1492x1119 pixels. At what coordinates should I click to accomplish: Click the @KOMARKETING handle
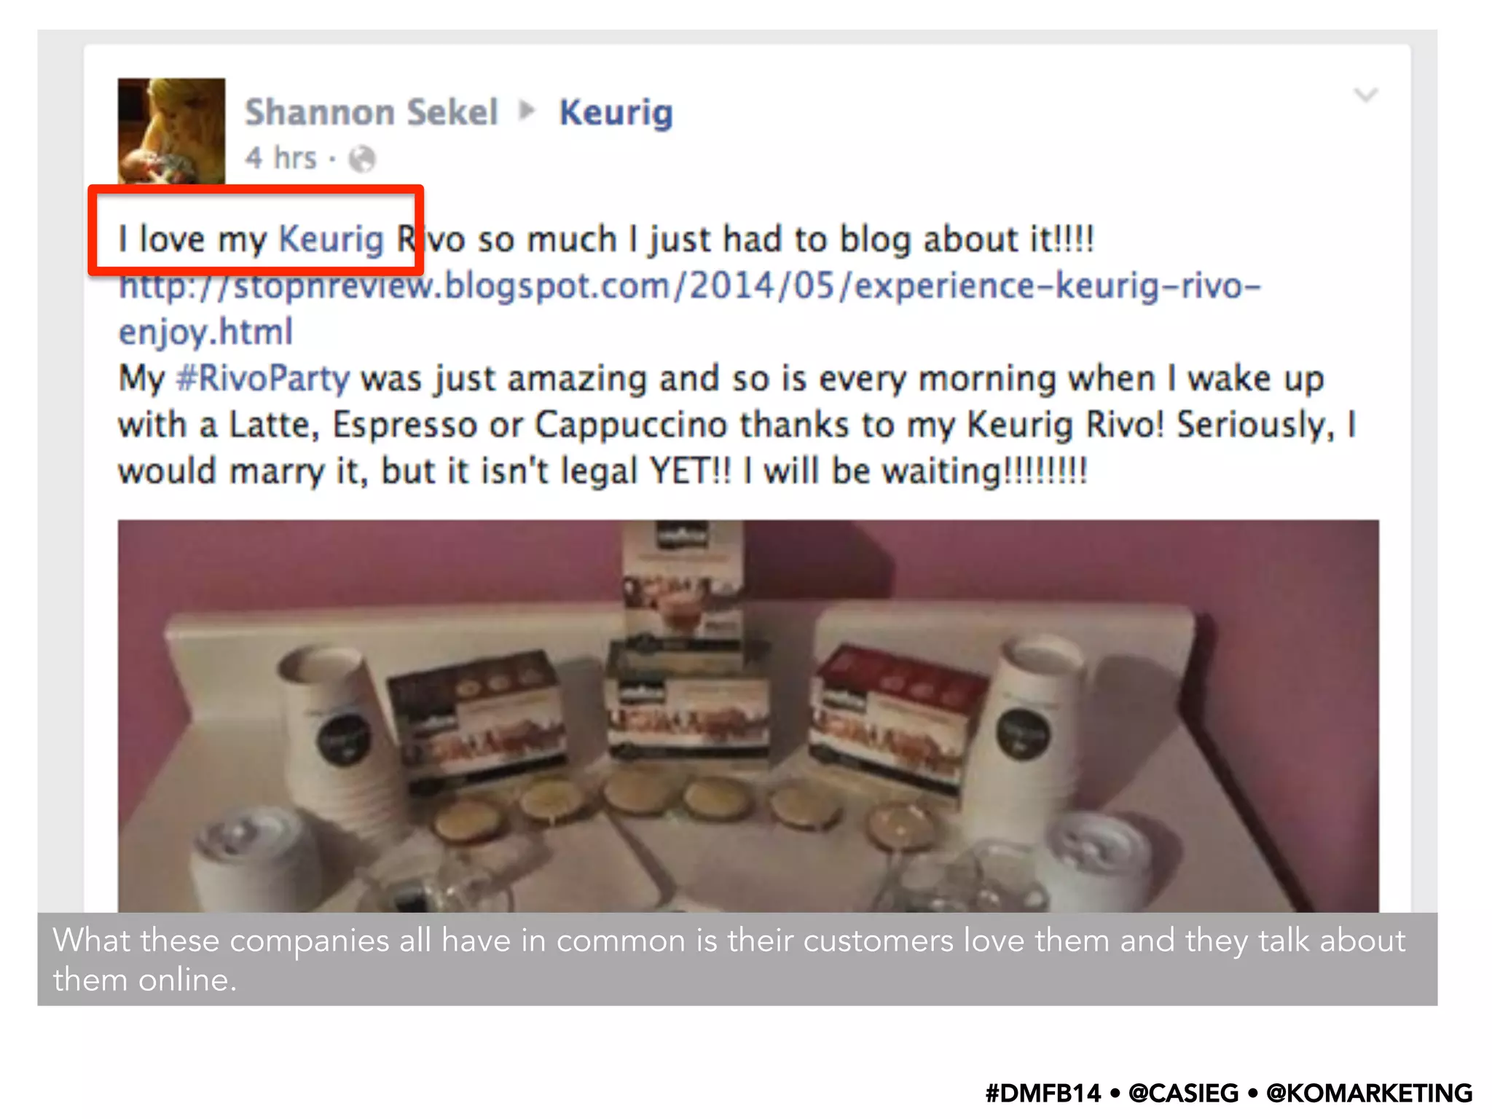(x=1370, y=1093)
